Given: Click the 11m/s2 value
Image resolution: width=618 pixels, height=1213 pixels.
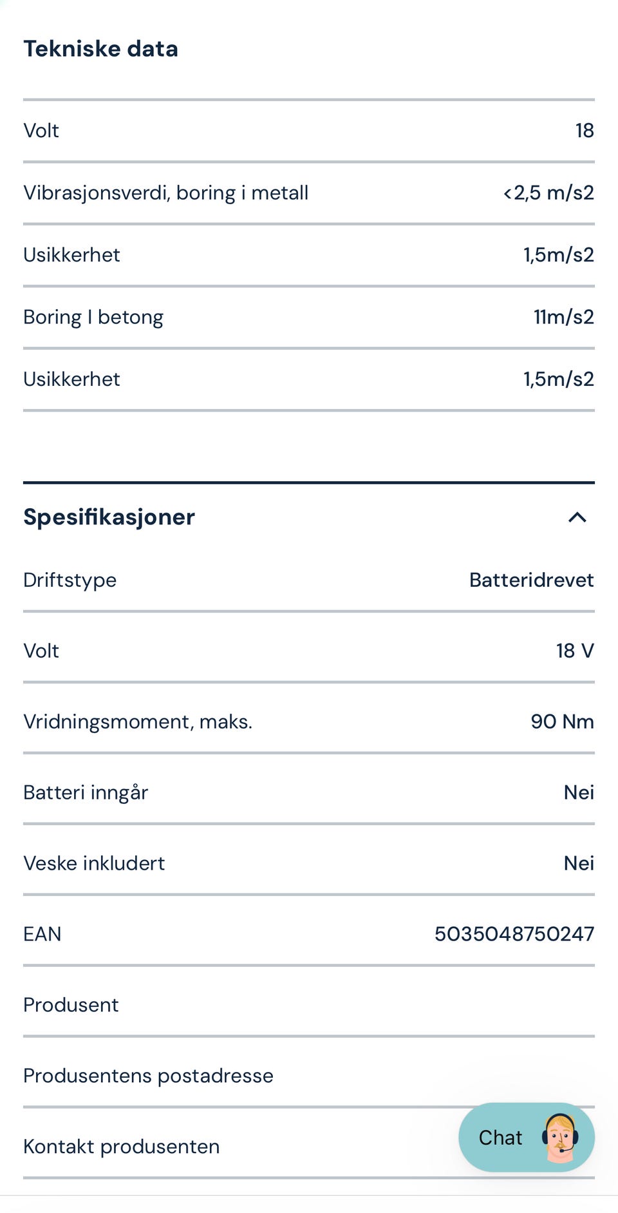Looking at the screenshot, I should click(563, 317).
